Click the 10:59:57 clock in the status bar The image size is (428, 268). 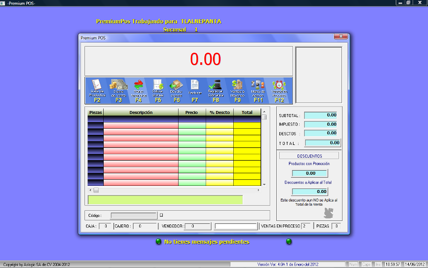(x=393, y=264)
